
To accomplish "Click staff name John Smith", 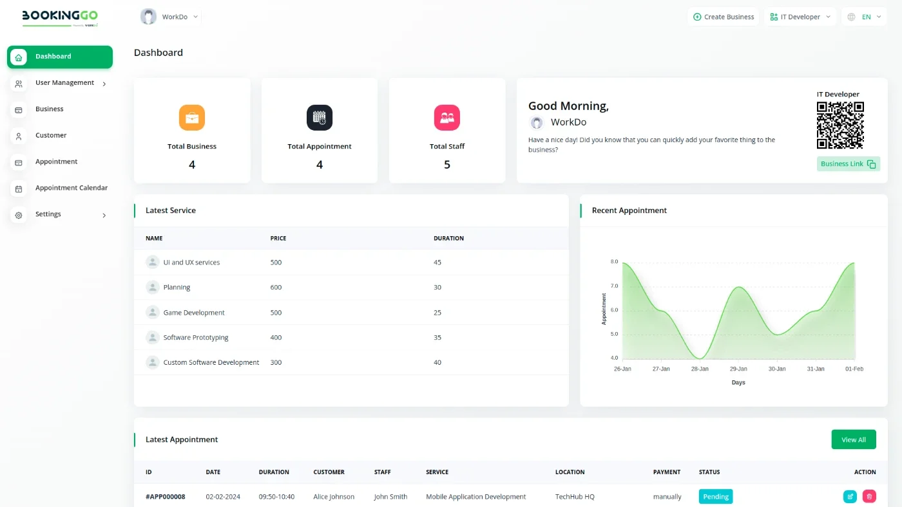I will point(390,497).
